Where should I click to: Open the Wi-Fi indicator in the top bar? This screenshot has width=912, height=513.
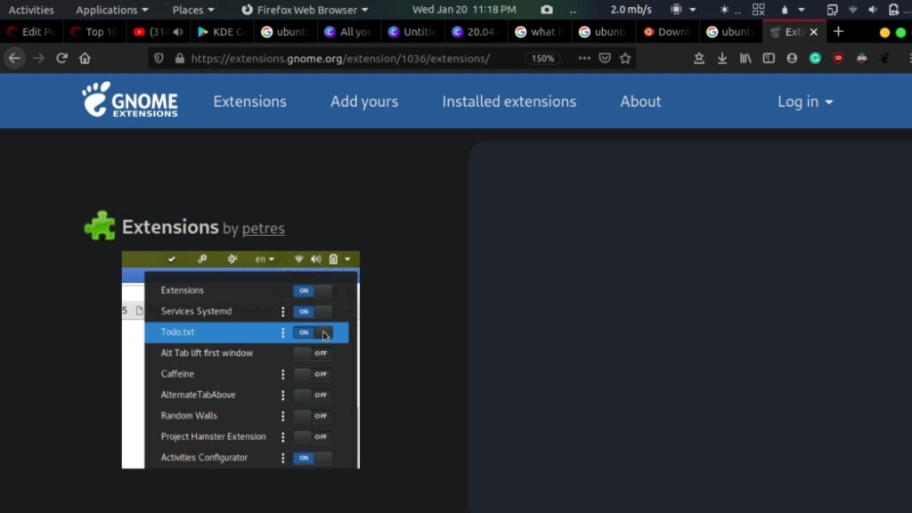(852, 10)
